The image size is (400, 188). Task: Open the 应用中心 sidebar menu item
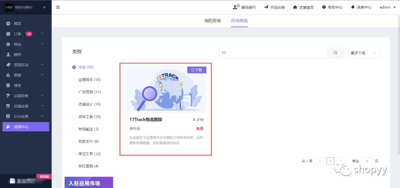(x=26, y=127)
